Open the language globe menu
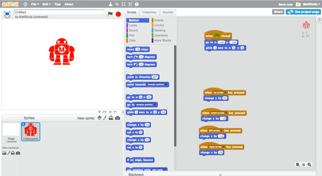The image size is (322, 176). (25, 4)
